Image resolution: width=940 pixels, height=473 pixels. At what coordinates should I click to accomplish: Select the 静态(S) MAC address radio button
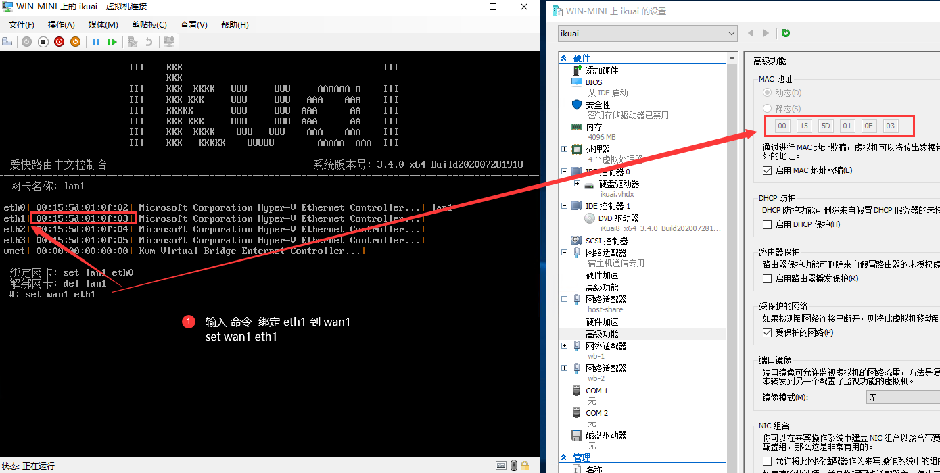[x=767, y=109]
